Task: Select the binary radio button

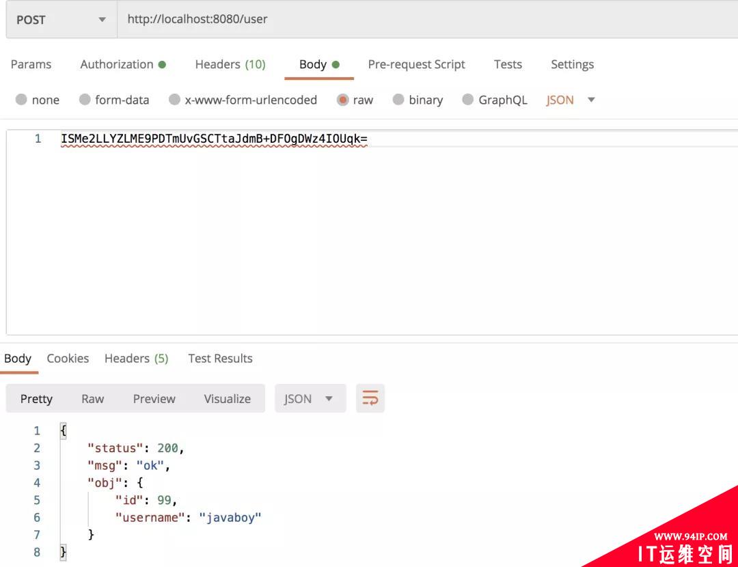Action: 398,100
